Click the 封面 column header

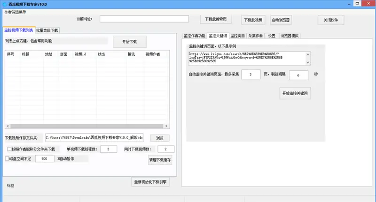coord(63,54)
